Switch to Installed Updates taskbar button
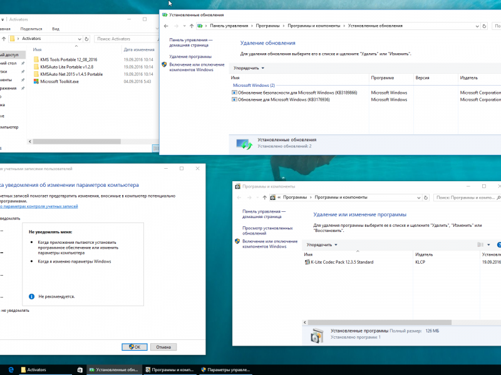Image resolution: width=501 pixels, height=375 pixels. point(114,369)
